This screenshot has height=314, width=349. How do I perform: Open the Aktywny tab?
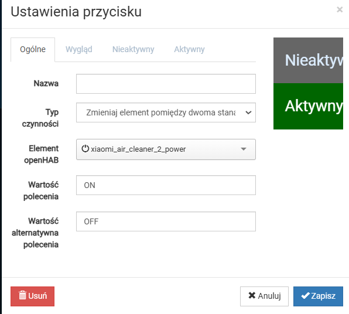click(189, 49)
